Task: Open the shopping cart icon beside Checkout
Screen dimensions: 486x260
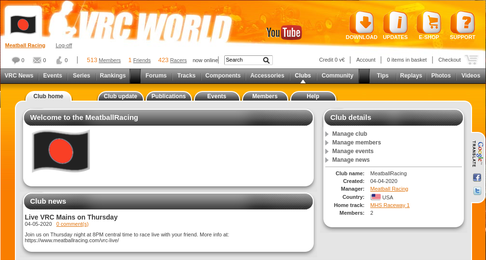Action: tap(472, 60)
